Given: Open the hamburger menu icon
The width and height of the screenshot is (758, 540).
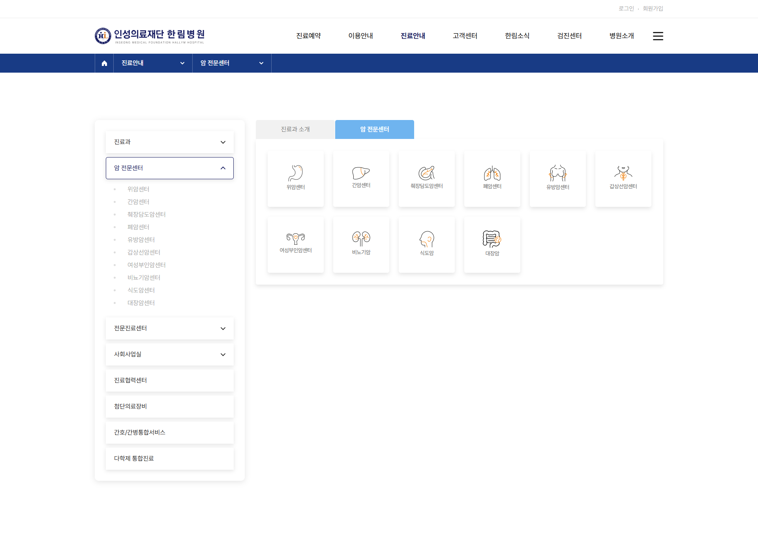Looking at the screenshot, I should [x=658, y=36].
